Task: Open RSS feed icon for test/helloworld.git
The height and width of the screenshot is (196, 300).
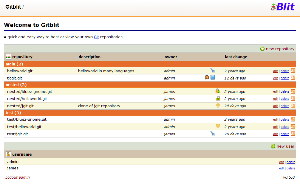Action: [293, 126]
